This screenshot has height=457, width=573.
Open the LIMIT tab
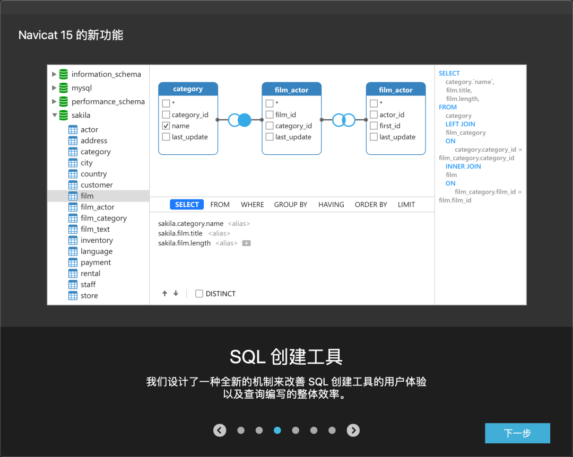click(406, 205)
